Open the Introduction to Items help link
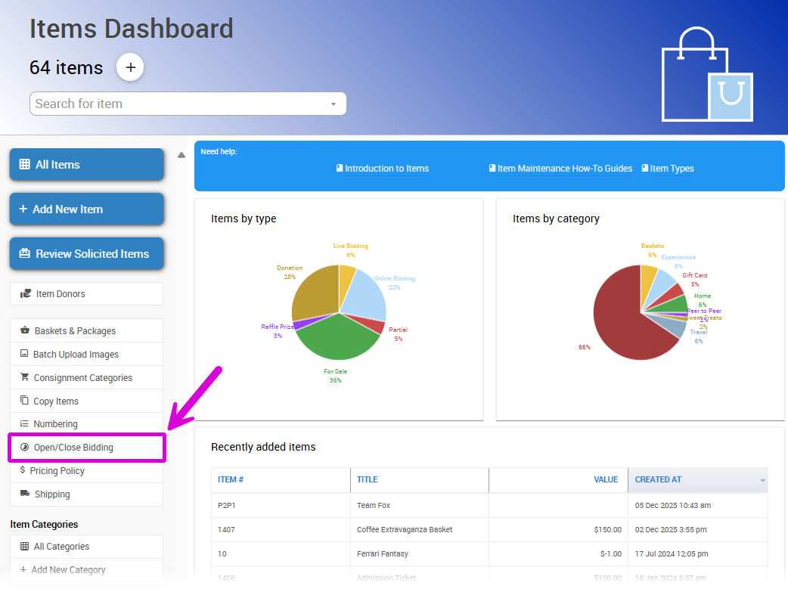The image size is (788, 589). [386, 169]
